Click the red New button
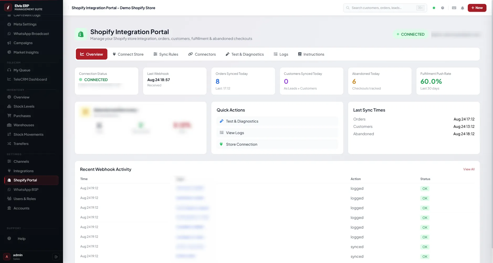The height and width of the screenshot is (263, 493). tap(477, 8)
